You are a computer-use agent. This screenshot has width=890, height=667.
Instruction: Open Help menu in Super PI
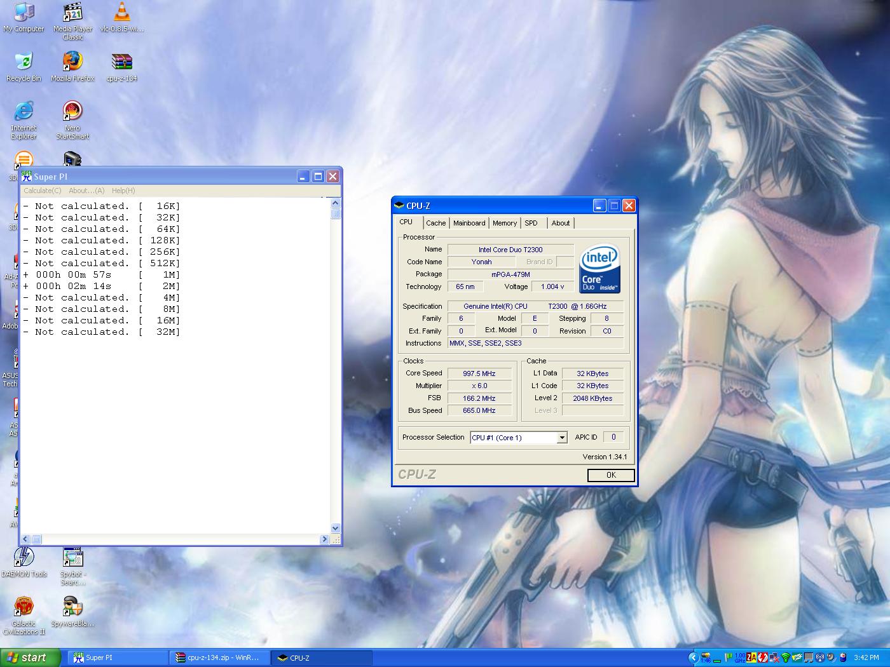[x=123, y=191]
